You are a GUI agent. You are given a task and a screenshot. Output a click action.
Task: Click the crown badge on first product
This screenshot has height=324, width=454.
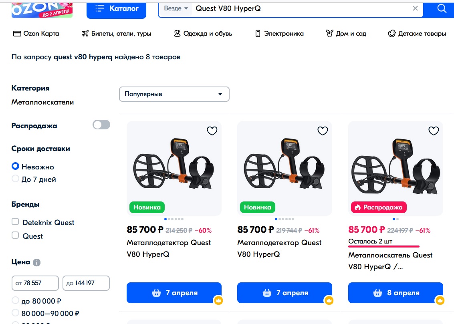(218, 300)
